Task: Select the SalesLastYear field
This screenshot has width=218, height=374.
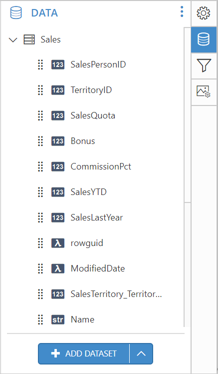Action: pyautogui.click(x=97, y=218)
